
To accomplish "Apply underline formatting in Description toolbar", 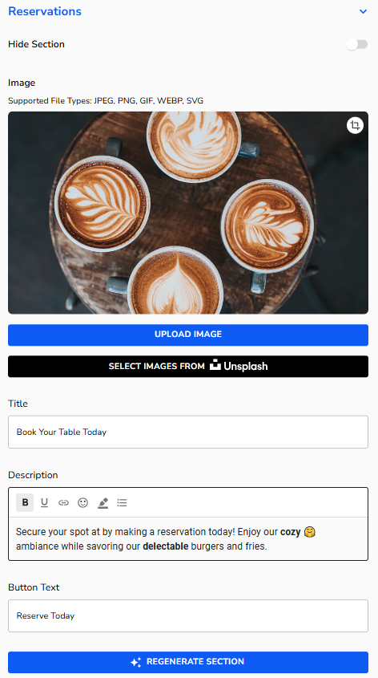I will point(44,502).
